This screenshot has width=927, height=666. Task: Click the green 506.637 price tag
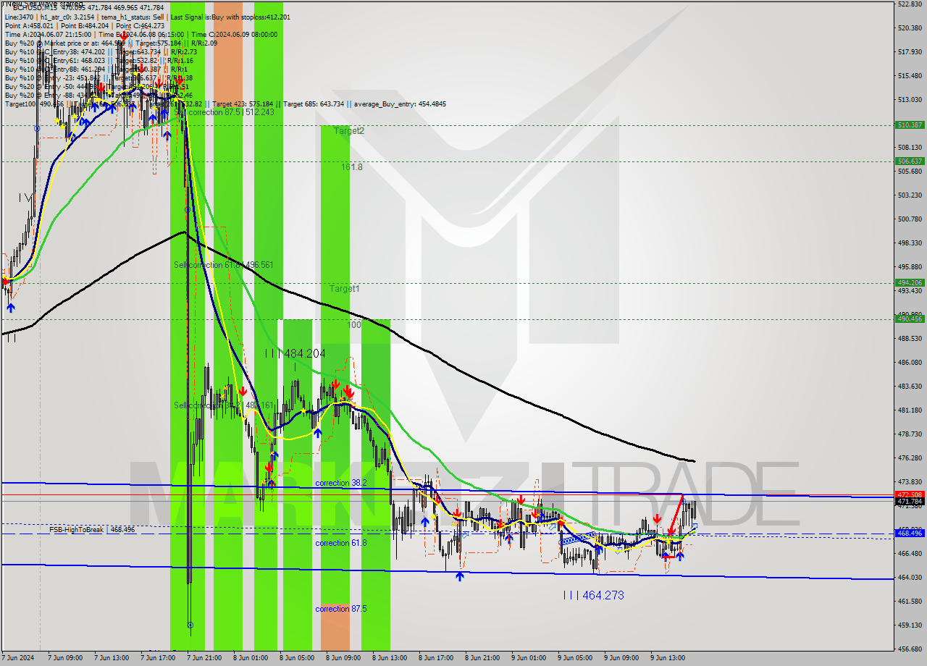[910, 161]
